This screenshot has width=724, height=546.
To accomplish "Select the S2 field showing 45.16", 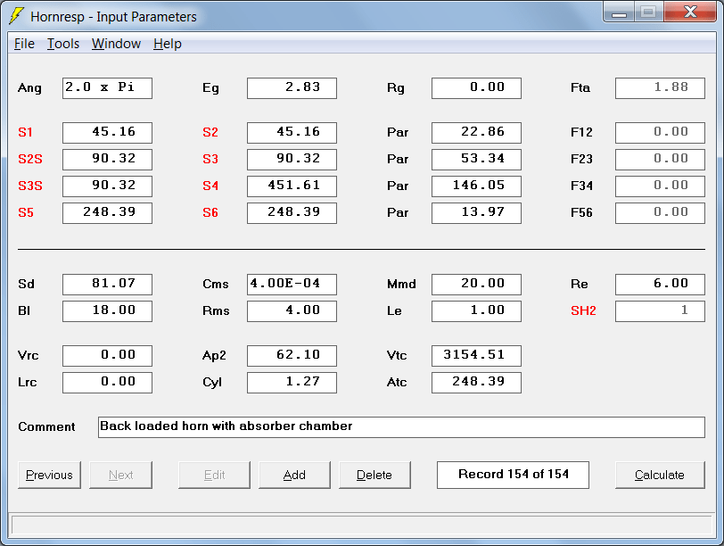I will click(292, 133).
